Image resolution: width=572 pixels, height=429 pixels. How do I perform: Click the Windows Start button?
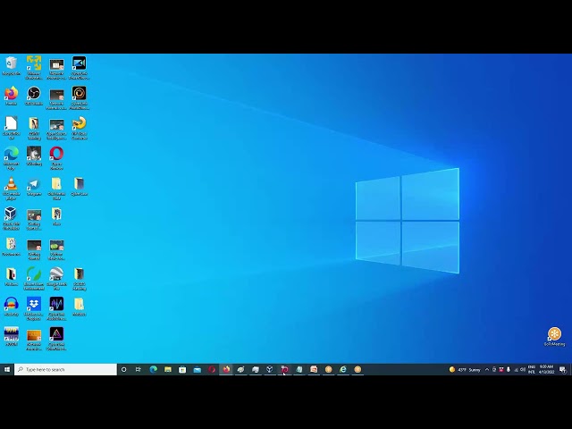pos(7,369)
